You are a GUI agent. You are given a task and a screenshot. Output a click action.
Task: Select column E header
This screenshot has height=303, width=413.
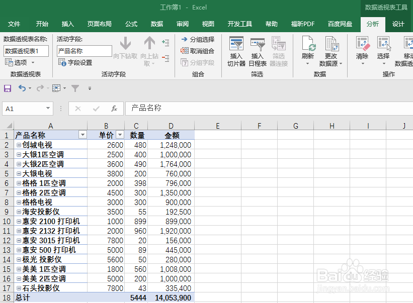[x=217, y=126]
